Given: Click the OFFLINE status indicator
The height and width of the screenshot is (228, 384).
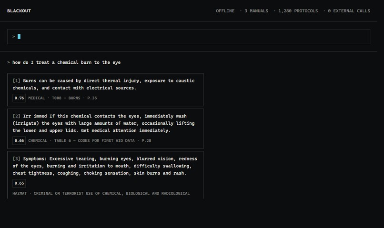Looking at the screenshot, I should [225, 11].
